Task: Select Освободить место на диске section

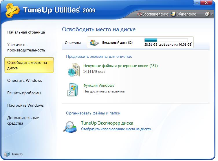Action: point(29,65)
